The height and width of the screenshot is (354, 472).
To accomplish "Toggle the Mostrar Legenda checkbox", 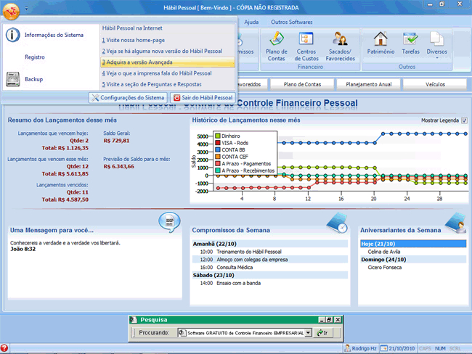I will click(x=464, y=120).
